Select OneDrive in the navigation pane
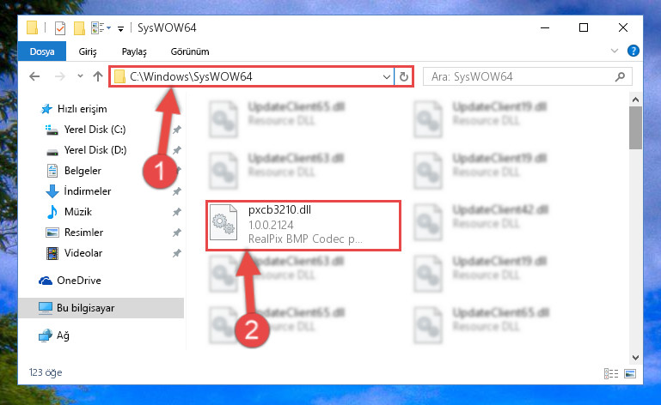Screen dimensions: 661x405 (x=79, y=281)
